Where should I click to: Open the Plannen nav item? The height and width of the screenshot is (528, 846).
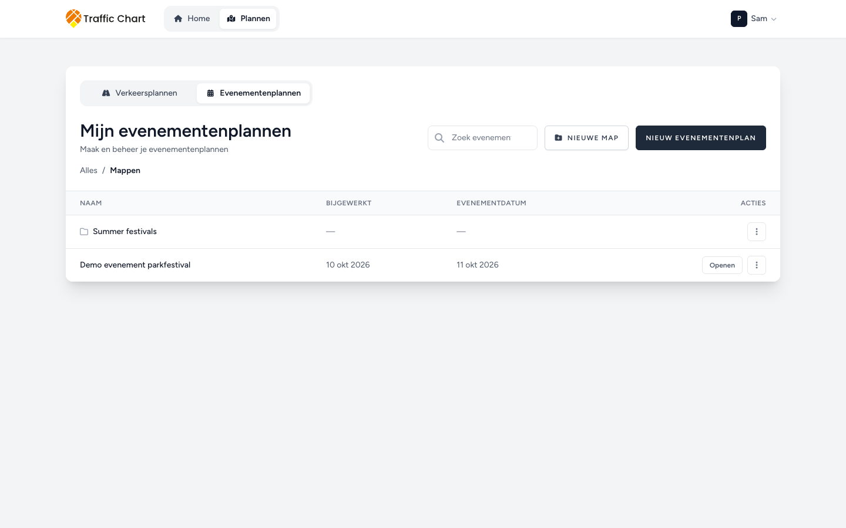pyautogui.click(x=248, y=19)
